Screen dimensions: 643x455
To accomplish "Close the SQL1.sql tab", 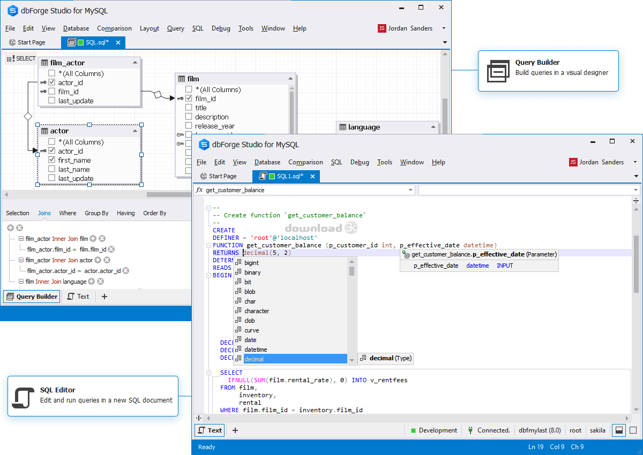I will pos(312,176).
